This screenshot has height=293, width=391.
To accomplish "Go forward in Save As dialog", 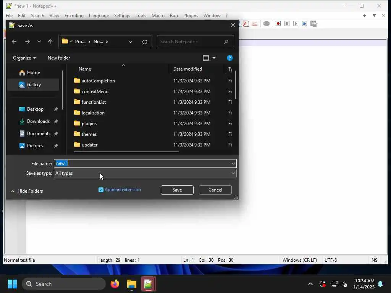I will [x=27, y=42].
